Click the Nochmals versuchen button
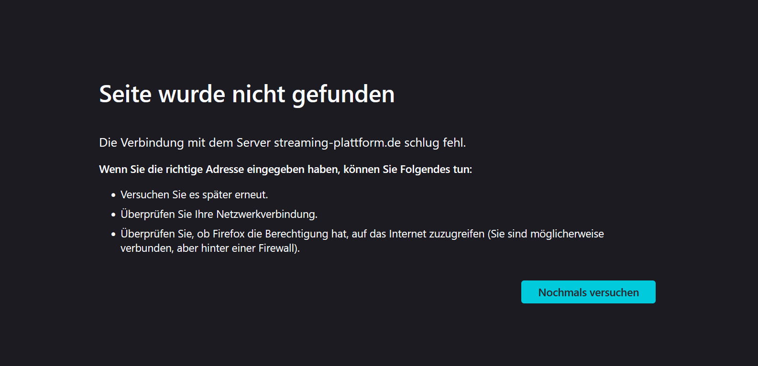 [x=588, y=292]
